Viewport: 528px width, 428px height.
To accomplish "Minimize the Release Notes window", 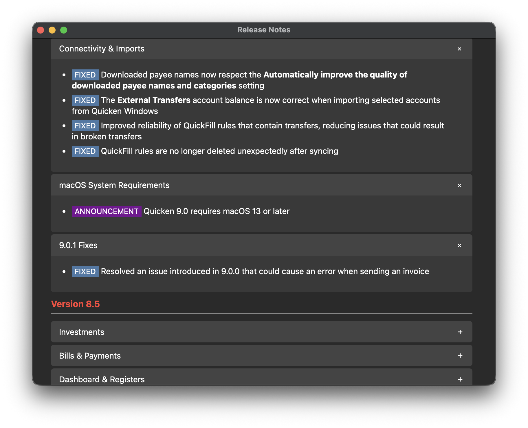I will pyautogui.click(x=52, y=30).
